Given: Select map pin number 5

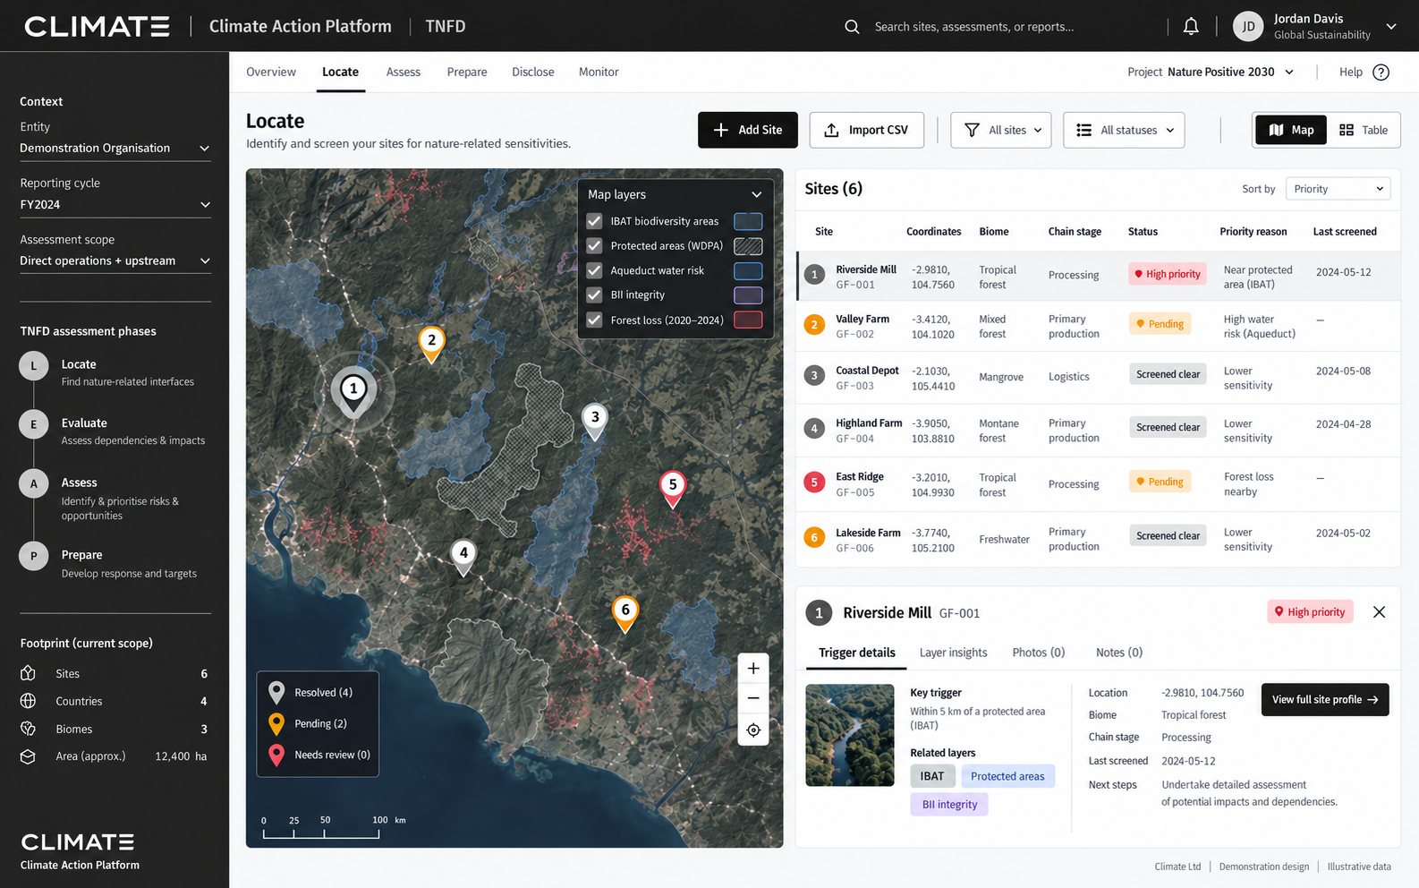Looking at the screenshot, I should pyautogui.click(x=673, y=489).
